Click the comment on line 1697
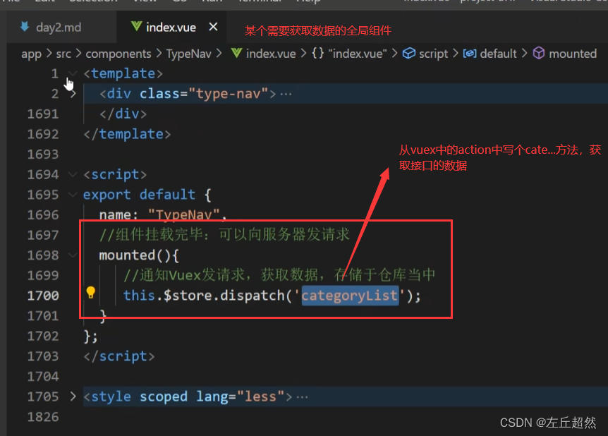The width and height of the screenshot is (608, 436). 225,235
